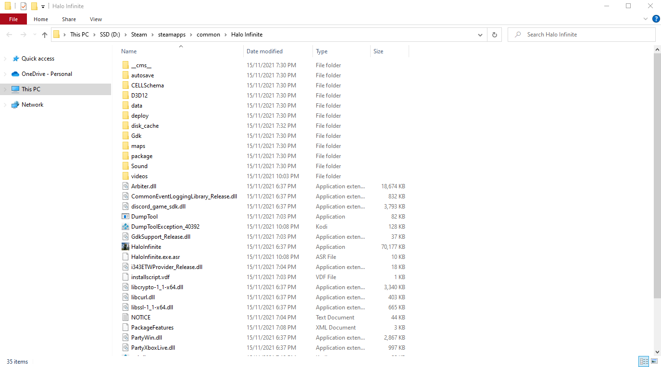Open the File menu

click(x=13, y=19)
